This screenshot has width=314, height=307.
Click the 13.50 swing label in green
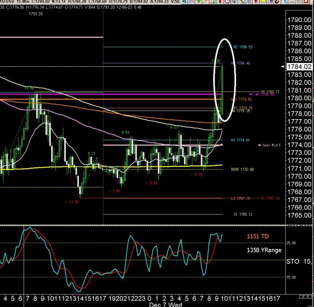29,88
